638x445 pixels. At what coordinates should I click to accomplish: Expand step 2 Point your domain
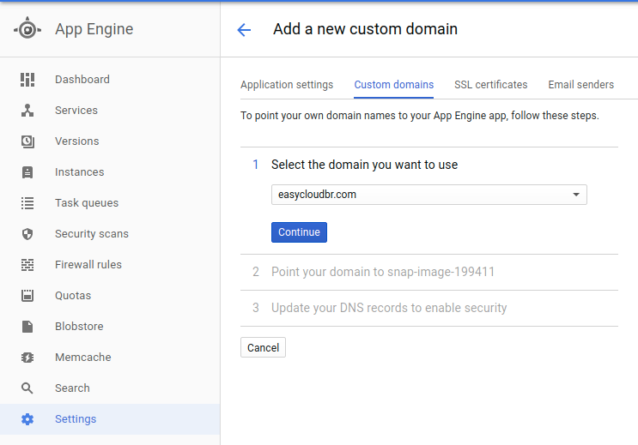click(428, 272)
